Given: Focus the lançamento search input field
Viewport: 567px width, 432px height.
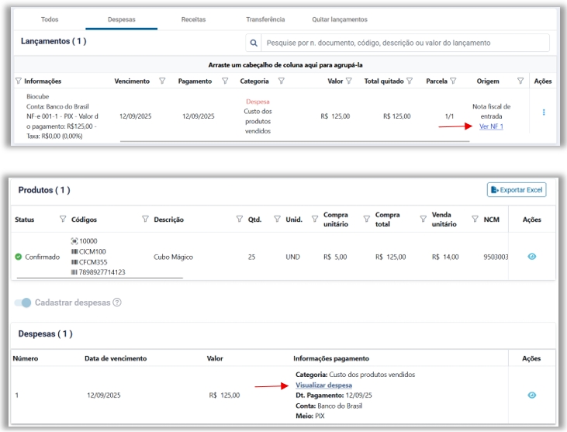Looking at the screenshot, I should pos(403,43).
